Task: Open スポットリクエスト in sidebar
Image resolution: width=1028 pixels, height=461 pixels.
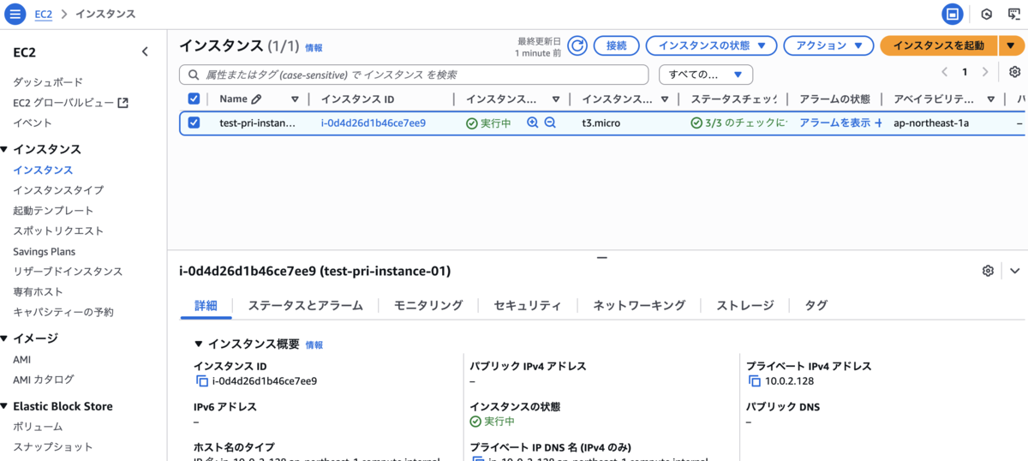Action: tap(58, 230)
